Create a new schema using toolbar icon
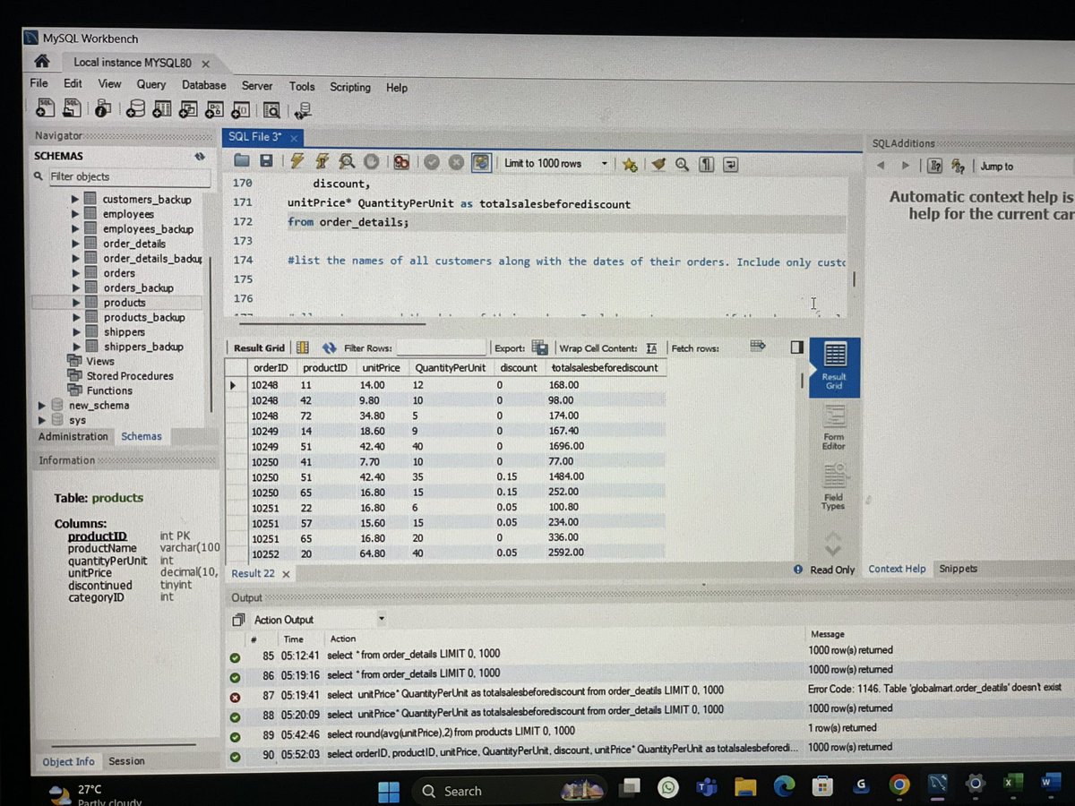The height and width of the screenshot is (806, 1075). point(135,109)
